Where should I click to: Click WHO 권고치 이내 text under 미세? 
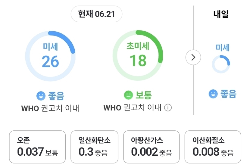coord(50,108)
